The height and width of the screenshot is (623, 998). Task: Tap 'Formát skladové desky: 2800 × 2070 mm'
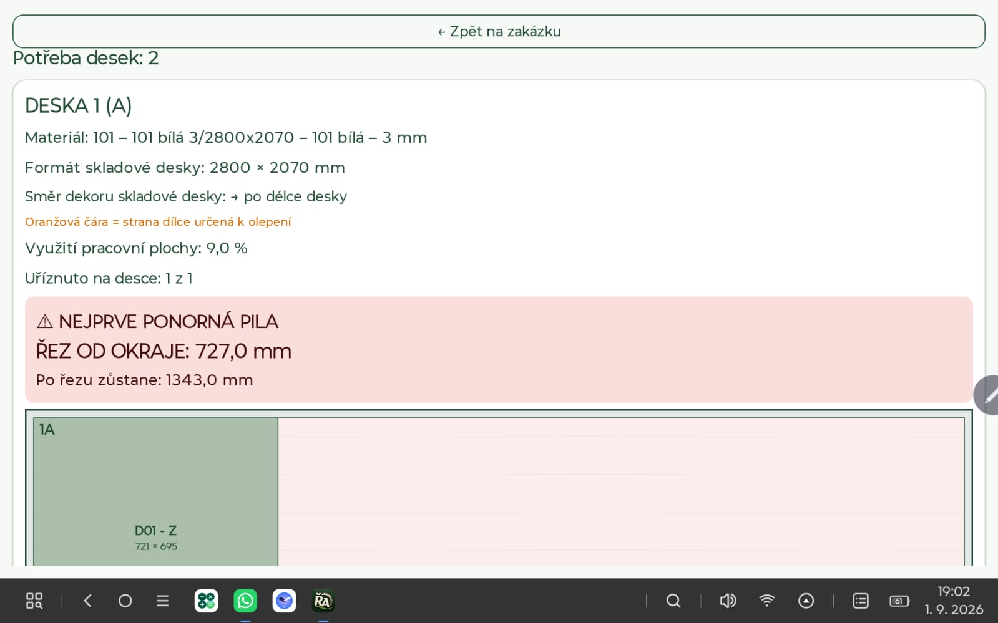point(185,167)
